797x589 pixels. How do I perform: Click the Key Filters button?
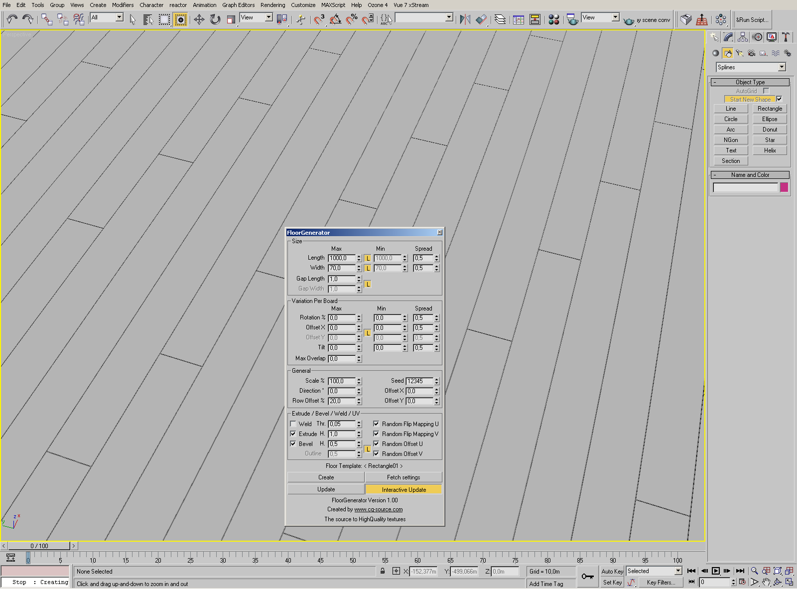point(661,582)
